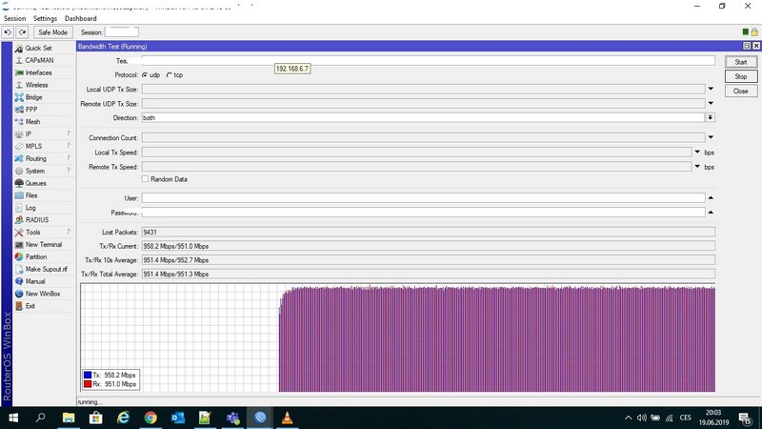
Task: Show hidden tray icons chevron
Action: pyautogui.click(x=628, y=418)
